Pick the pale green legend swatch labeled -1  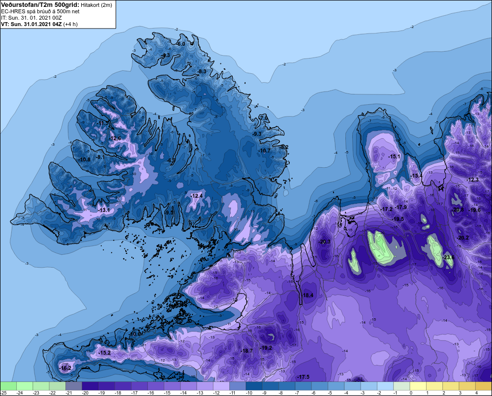(x=401, y=386)
